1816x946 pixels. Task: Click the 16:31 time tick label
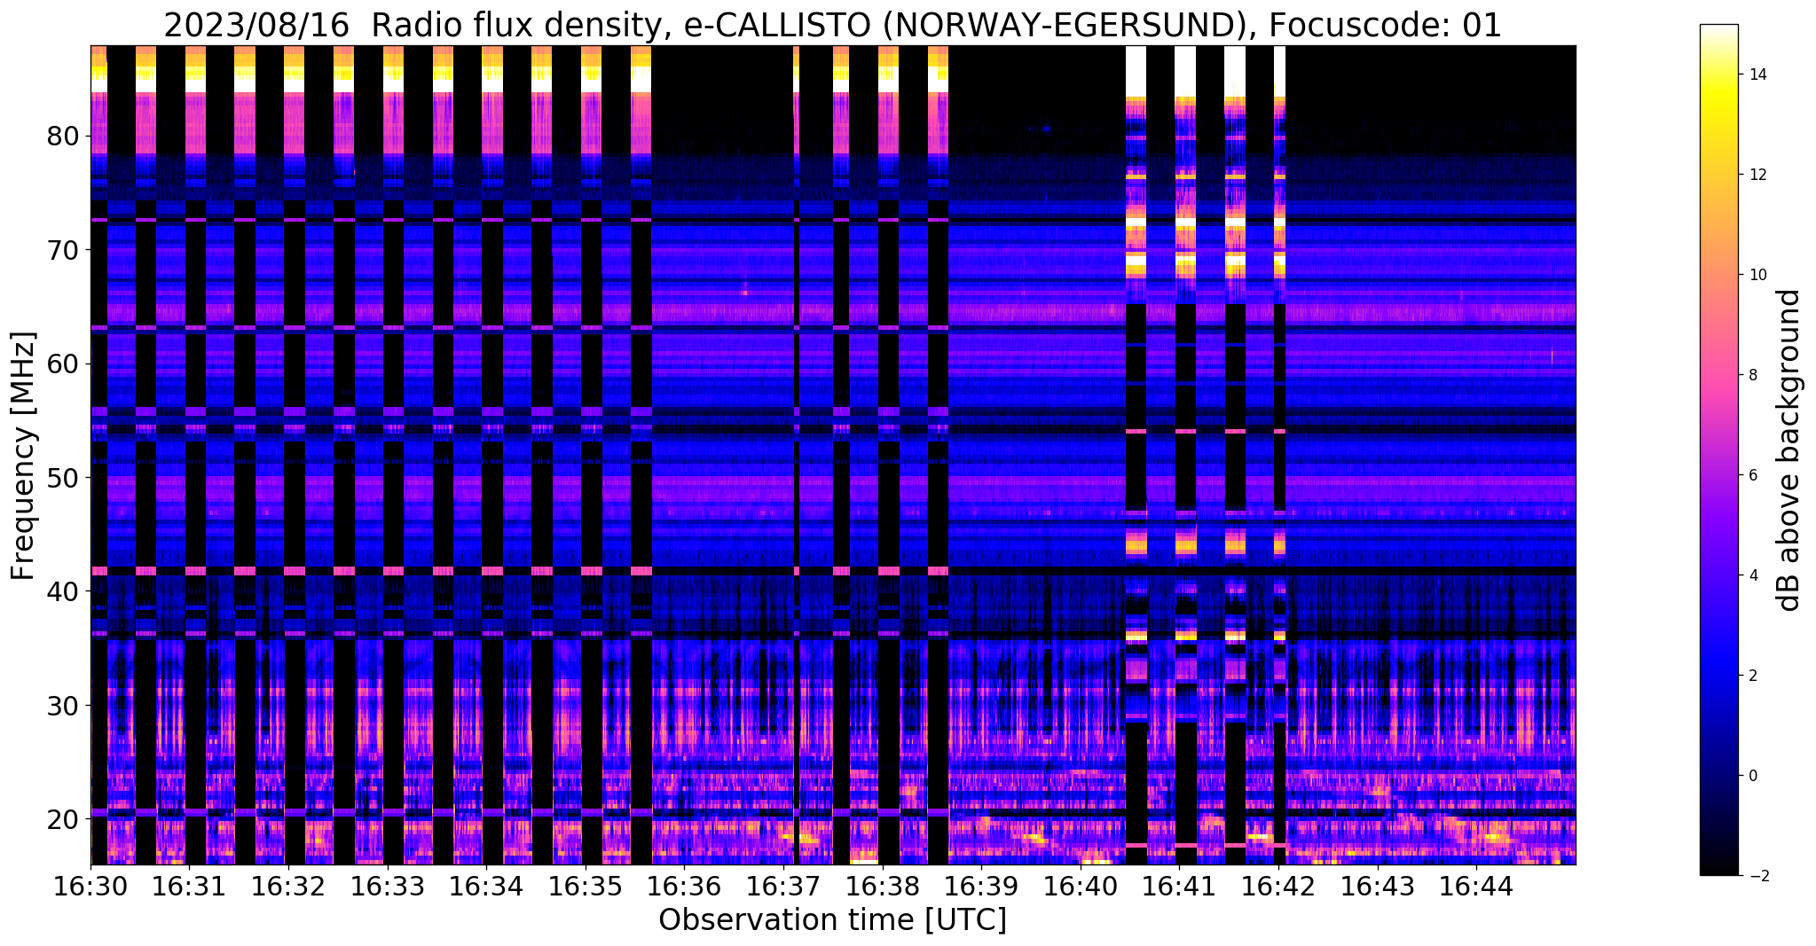(x=190, y=886)
